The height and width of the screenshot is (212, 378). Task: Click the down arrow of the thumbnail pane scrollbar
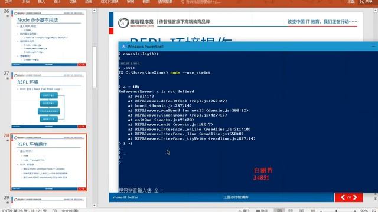[x=94, y=206]
